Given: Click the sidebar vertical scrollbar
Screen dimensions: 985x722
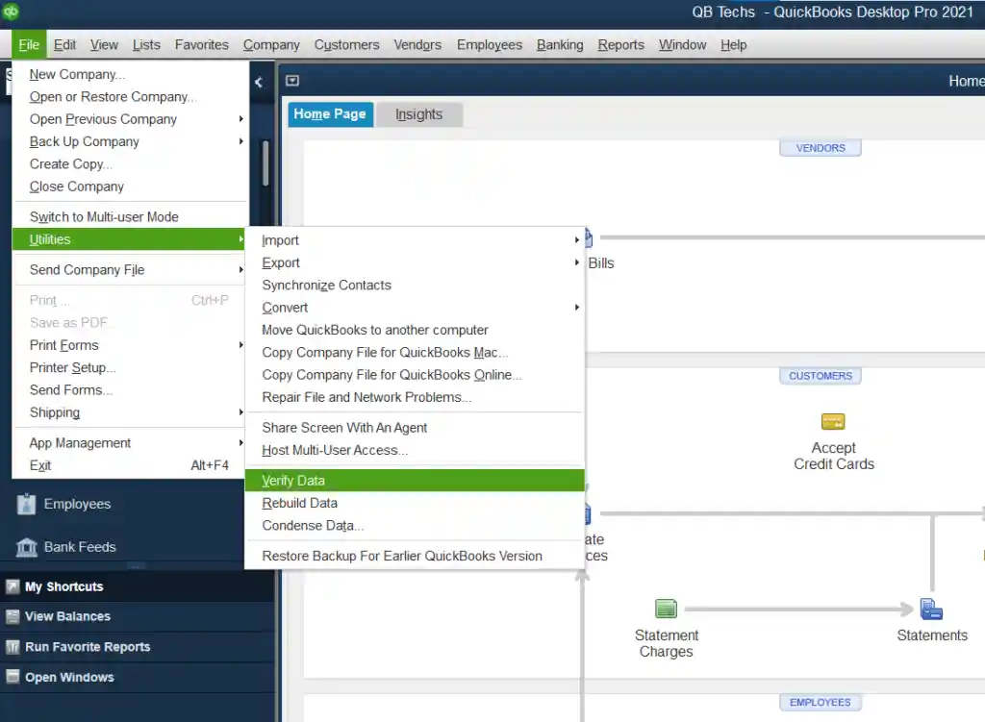Looking at the screenshot, I should click(265, 163).
